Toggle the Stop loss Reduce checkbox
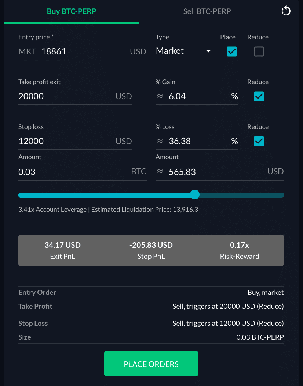 click(x=259, y=141)
